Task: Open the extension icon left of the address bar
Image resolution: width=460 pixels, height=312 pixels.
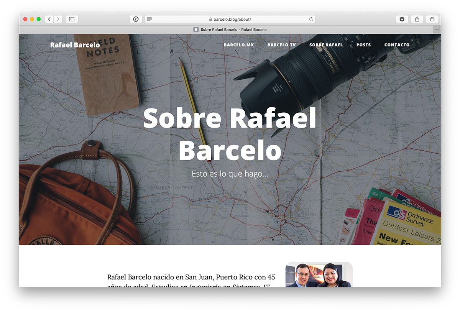Action: pyautogui.click(x=136, y=19)
